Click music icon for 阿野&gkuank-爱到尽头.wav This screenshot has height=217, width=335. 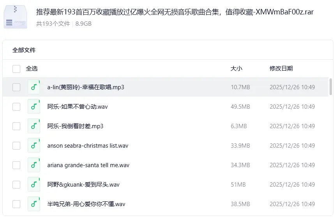34,184
